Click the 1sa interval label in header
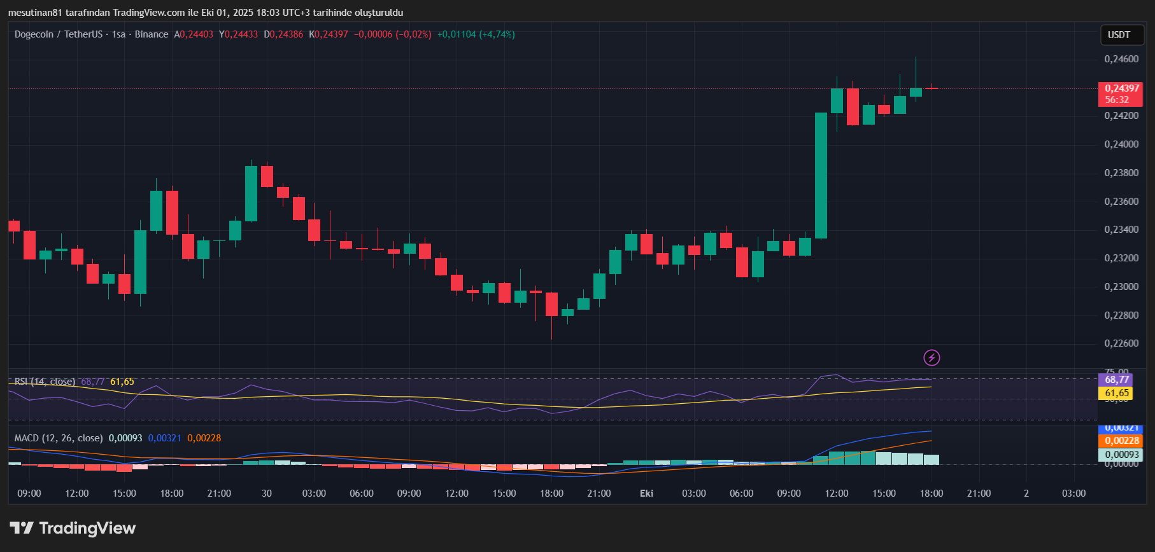 click(118, 34)
